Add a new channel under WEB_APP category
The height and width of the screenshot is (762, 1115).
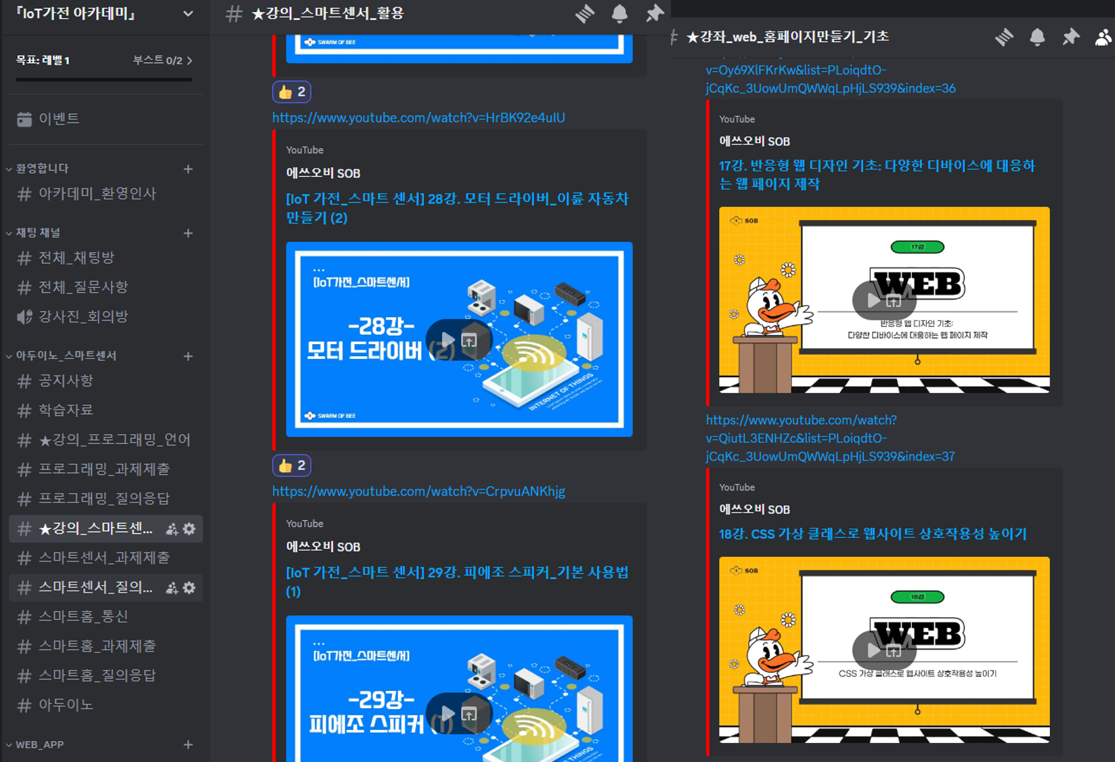(188, 744)
